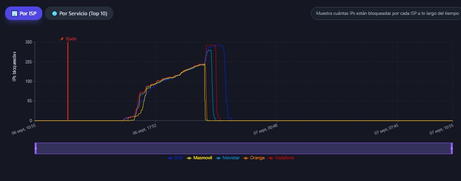Viewport: 461px width, 181px height.
Task: Click the building icon on Por ISP
Action: coord(14,13)
